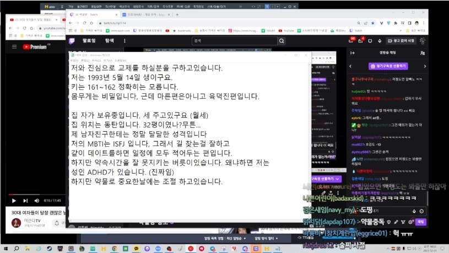The width and height of the screenshot is (449, 253).
Task: Click the YouTube Premium logo
Action: tap(34, 47)
